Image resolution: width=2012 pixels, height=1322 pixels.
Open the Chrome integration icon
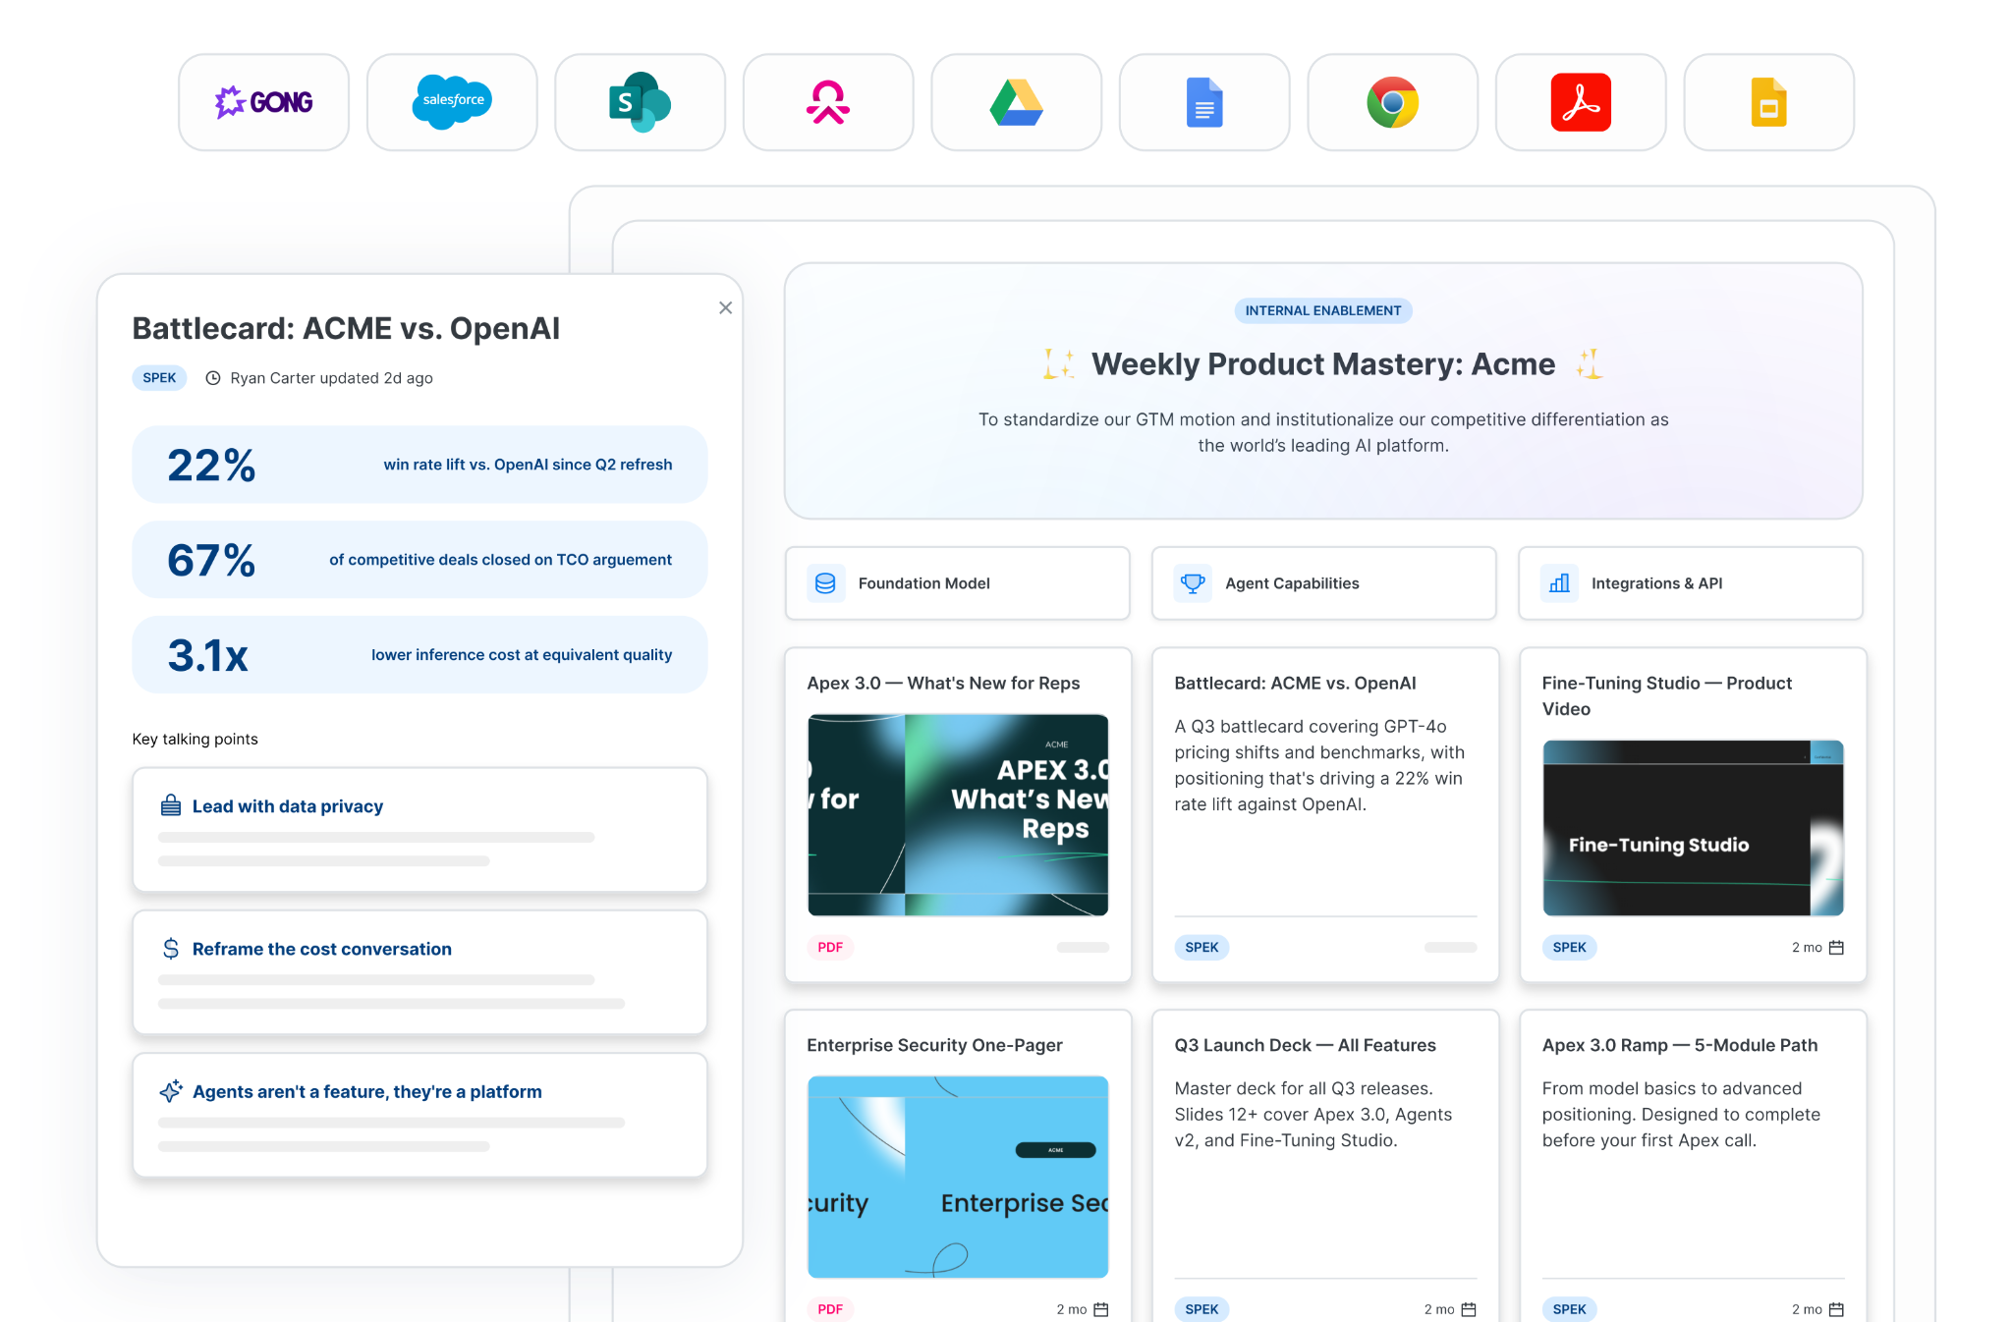coord(1392,102)
